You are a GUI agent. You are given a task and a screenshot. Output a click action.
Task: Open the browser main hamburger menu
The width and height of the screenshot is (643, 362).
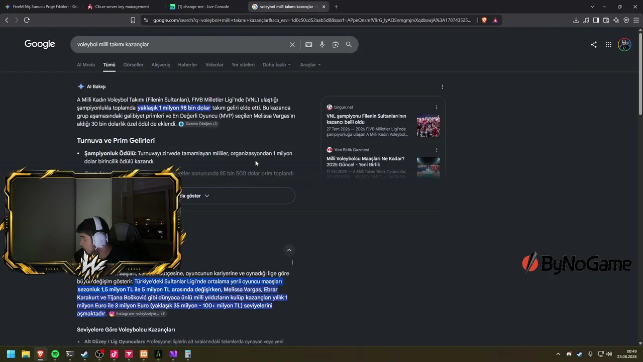point(636,20)
